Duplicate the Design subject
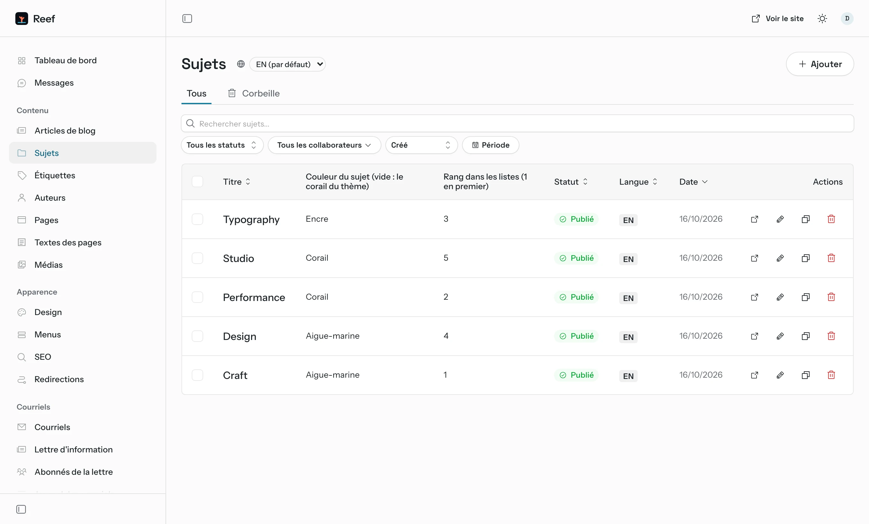869x524 pixels. [x=805, y=336]
